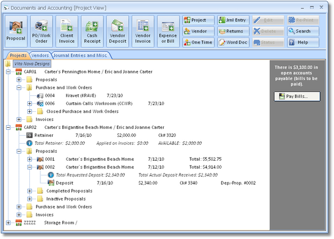
Task: Open a new Jrnl Entry
Action: coord(233,20)
